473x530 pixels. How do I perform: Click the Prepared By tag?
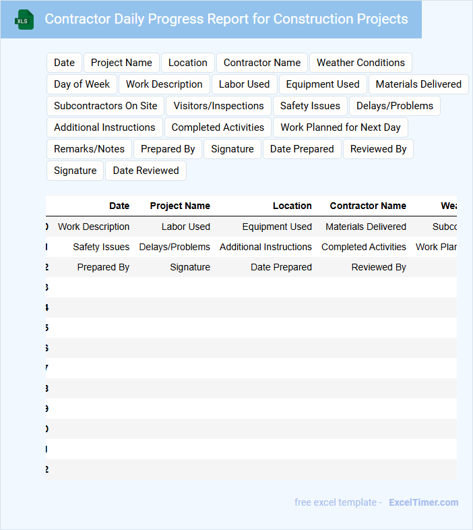(168, 149)
